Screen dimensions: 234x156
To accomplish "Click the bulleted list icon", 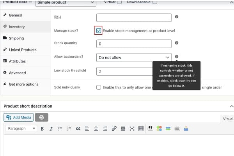I will 59,128.
